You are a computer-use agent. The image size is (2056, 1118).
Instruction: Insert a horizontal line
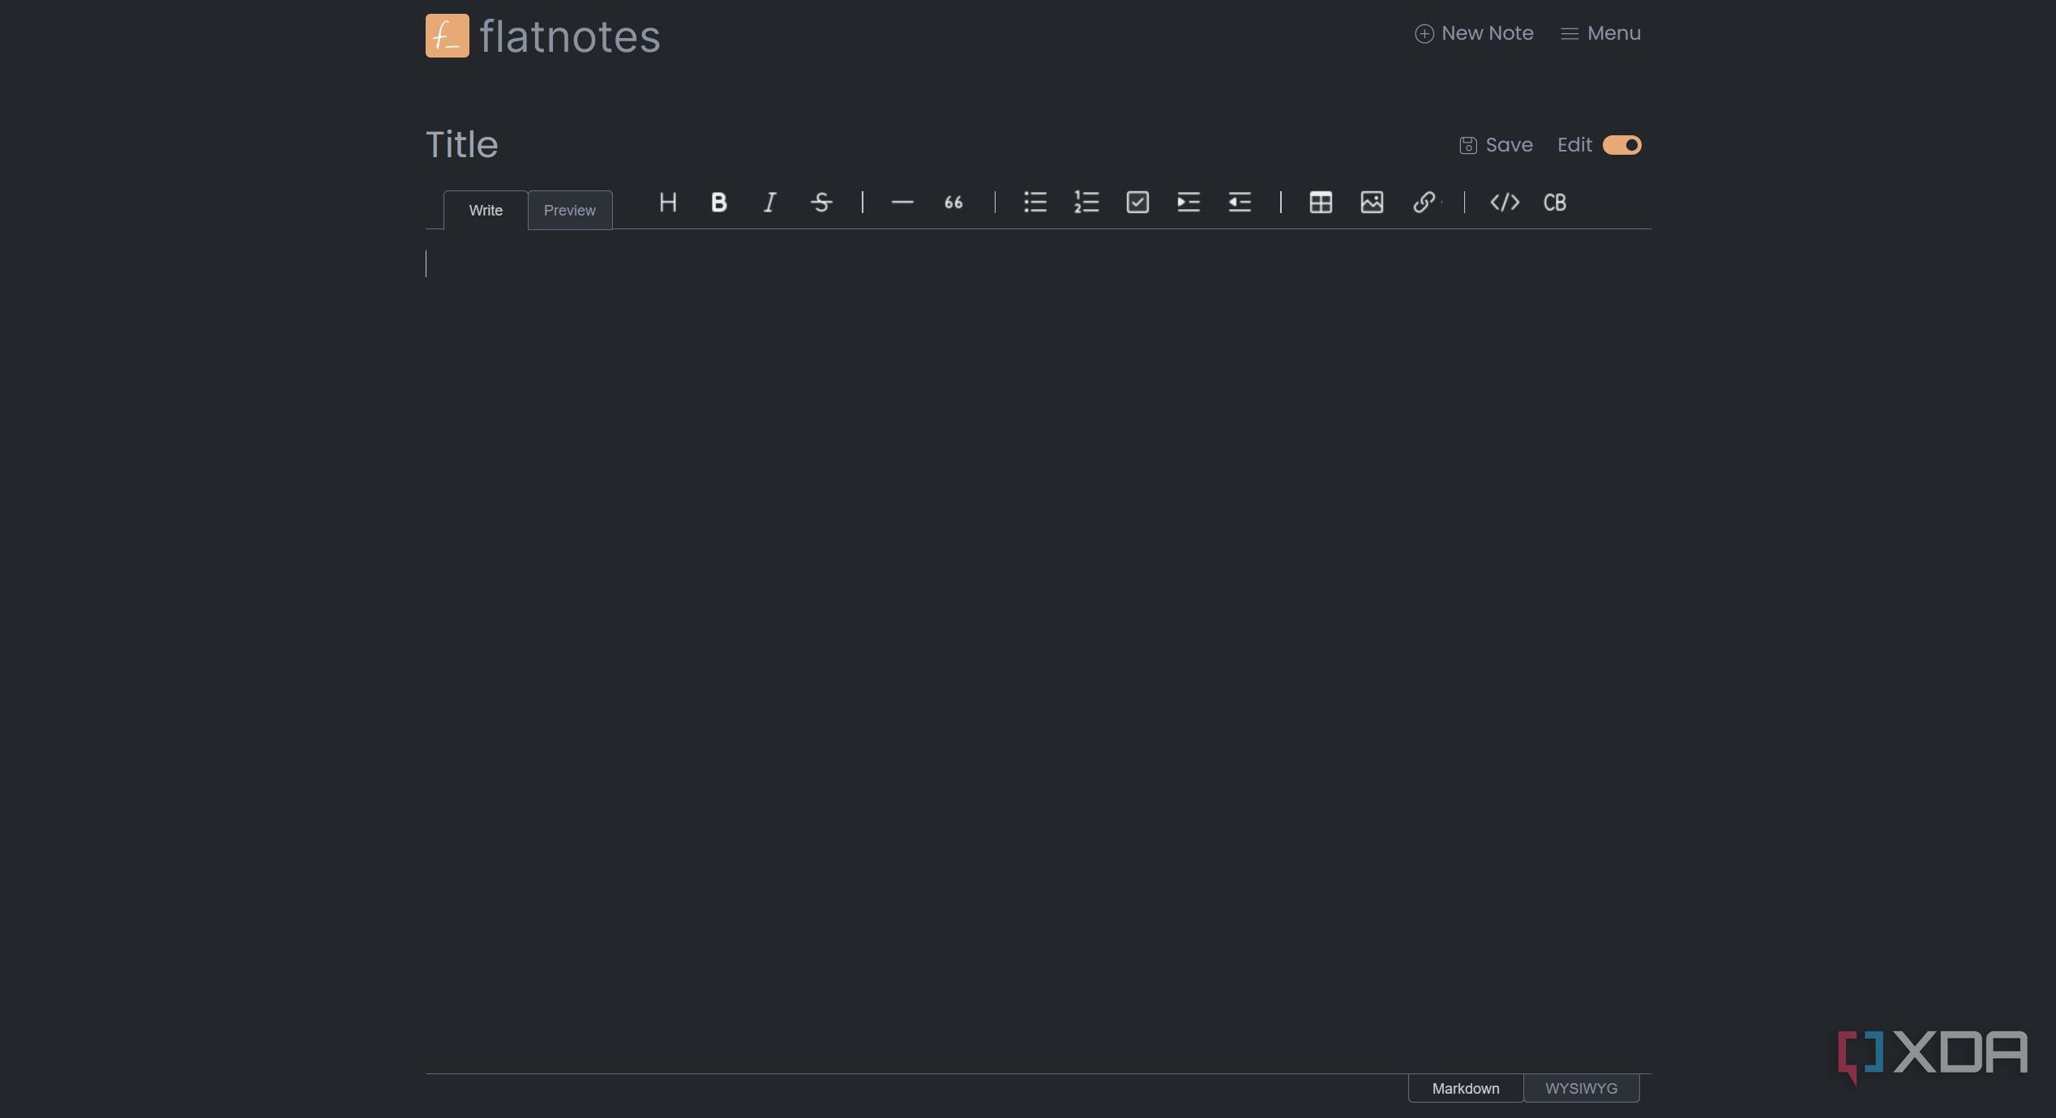pos(902,202)
